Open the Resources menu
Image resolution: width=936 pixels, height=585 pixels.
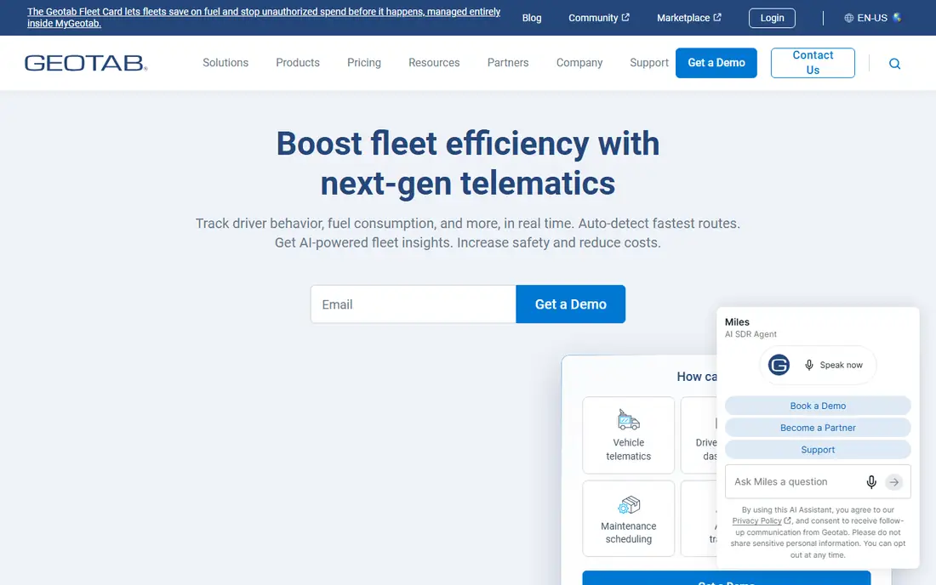(x=434, y=63)
